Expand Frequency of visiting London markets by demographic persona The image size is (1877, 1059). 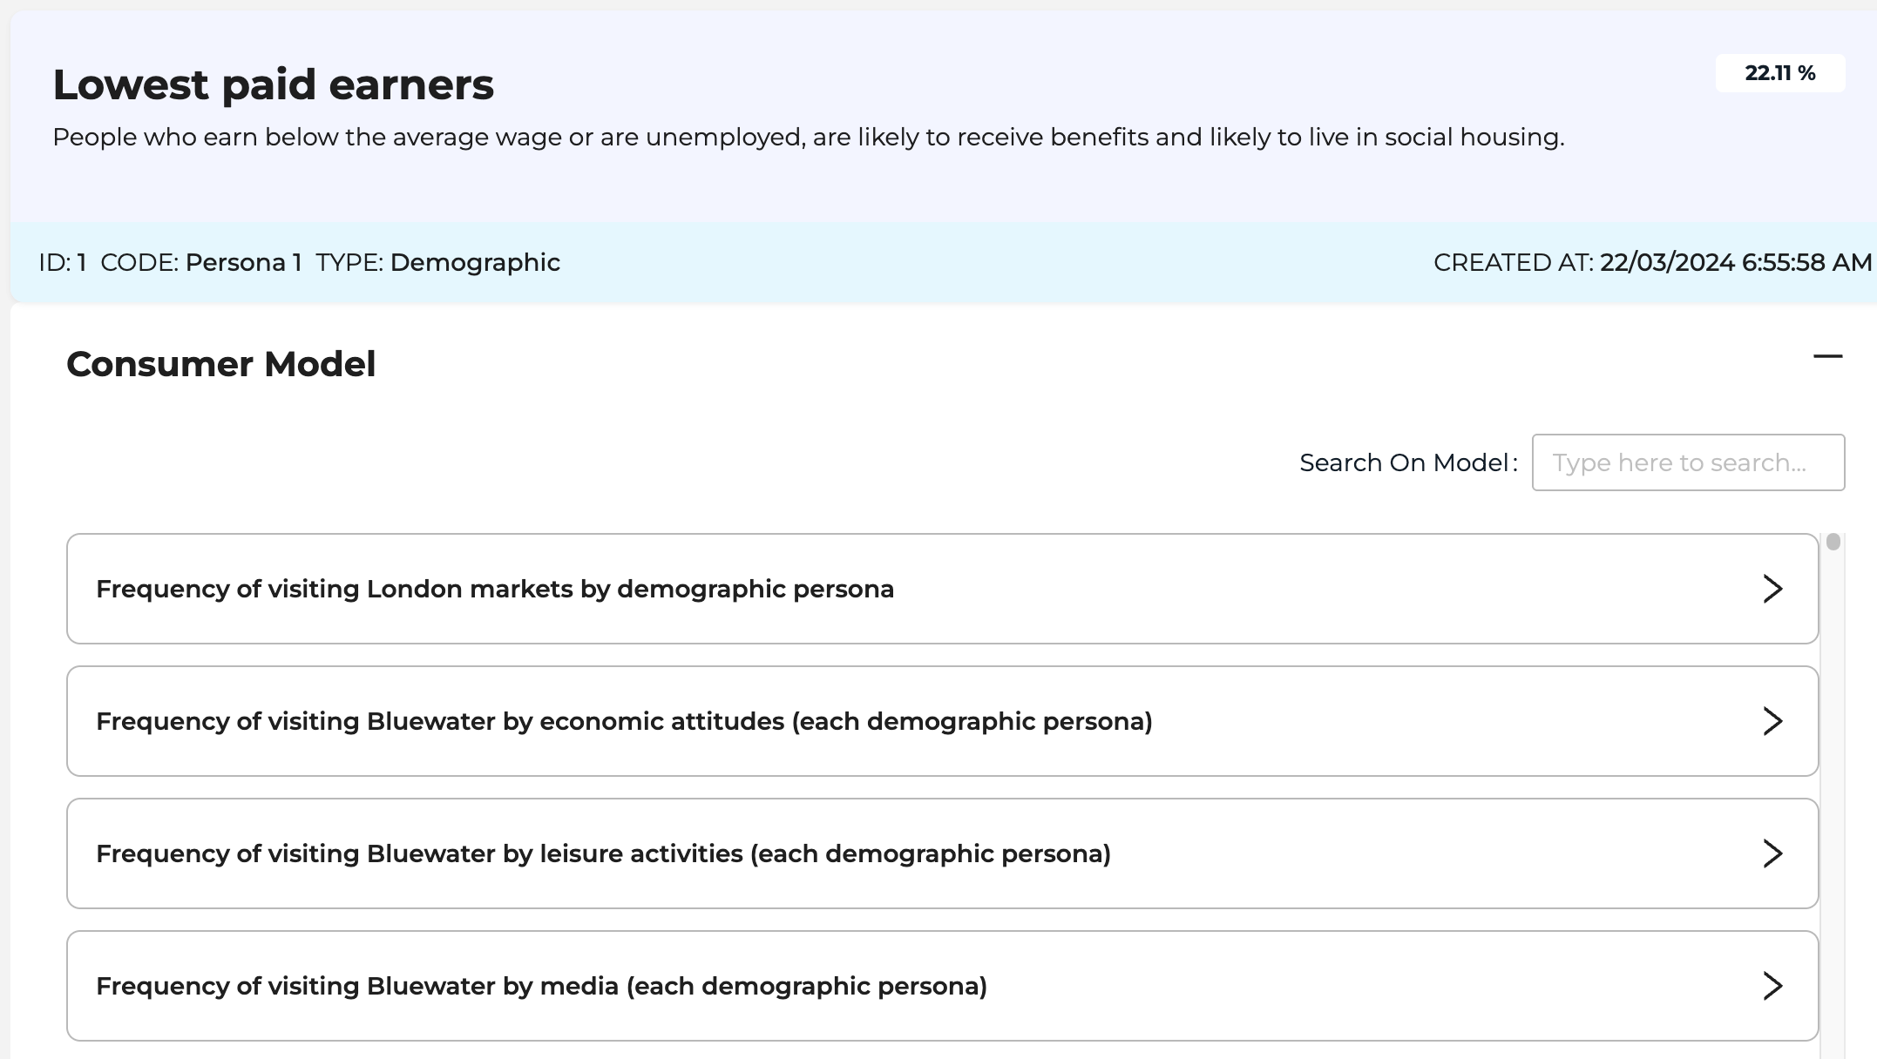pos(495,589)
